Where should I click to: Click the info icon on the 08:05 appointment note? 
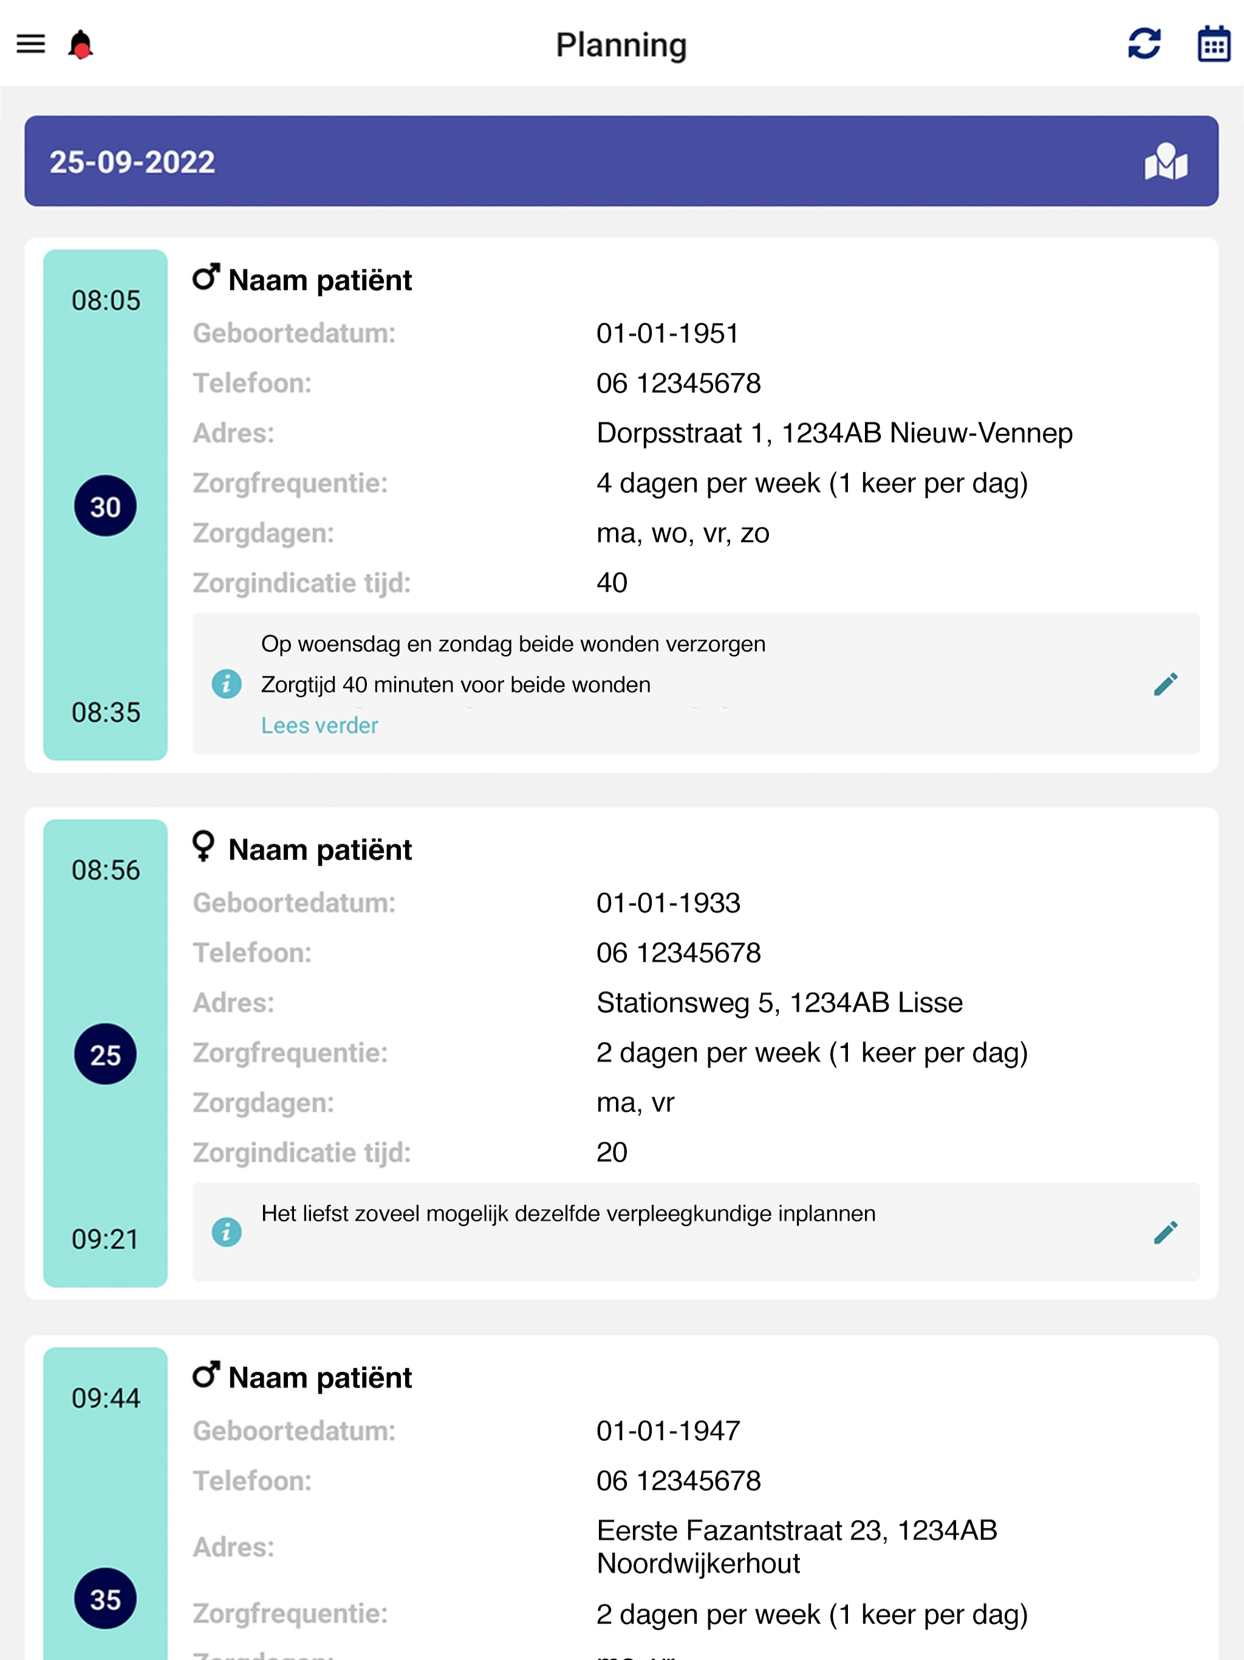227,684
